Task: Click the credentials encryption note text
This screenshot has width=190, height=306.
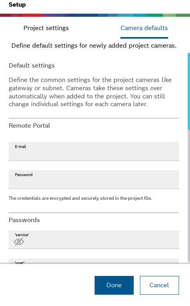Action: point(80,198)
